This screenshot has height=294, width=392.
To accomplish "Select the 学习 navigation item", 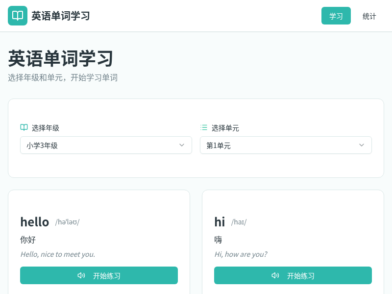I will 336,16.
